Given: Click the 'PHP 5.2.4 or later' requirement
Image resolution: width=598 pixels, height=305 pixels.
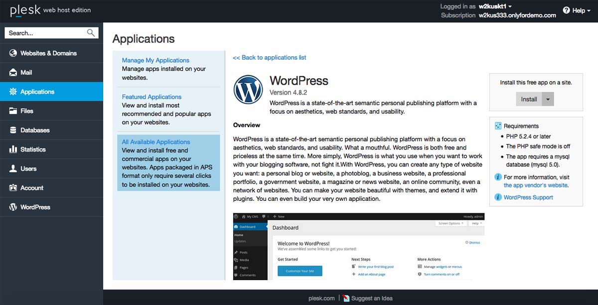Looking at the screenshot, I should [x=528, y=137].
